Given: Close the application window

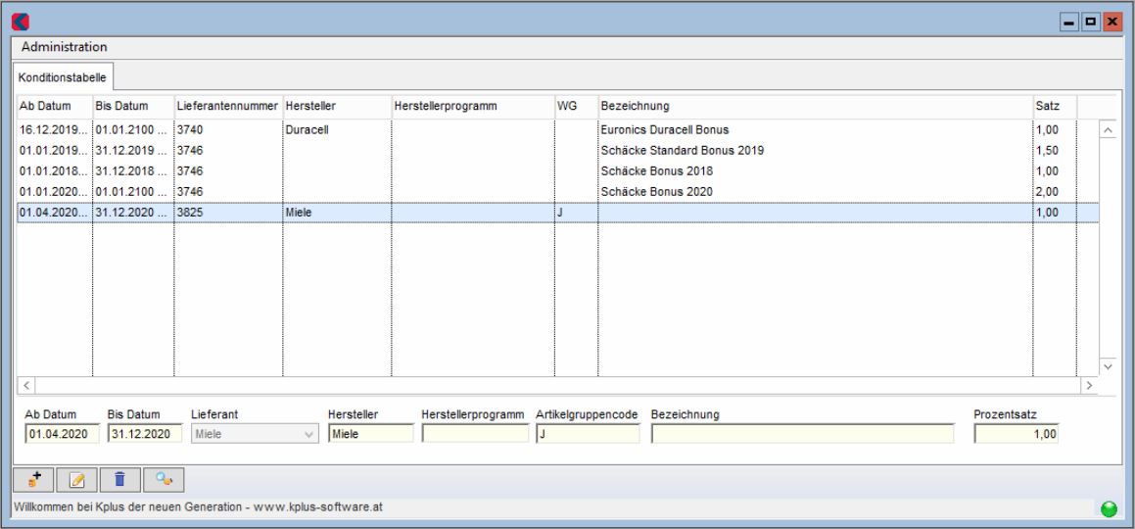Looking at the screenshot, I should [1111, 23].
